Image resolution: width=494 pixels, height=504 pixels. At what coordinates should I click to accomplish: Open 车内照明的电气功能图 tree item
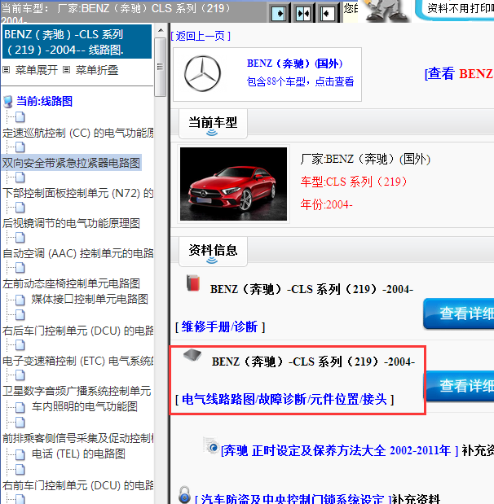click(84, 406)
